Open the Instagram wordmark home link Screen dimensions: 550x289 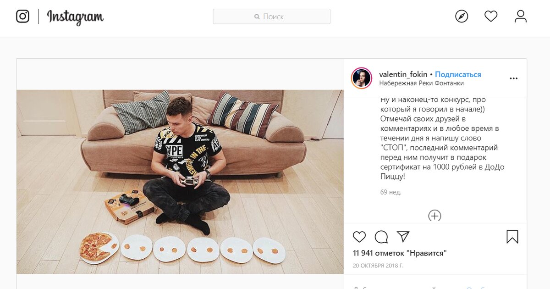75,17
